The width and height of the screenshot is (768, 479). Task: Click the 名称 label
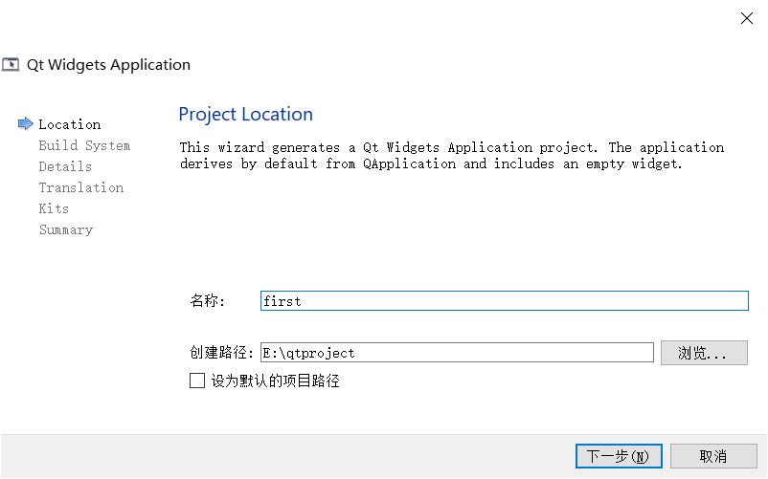207,301
